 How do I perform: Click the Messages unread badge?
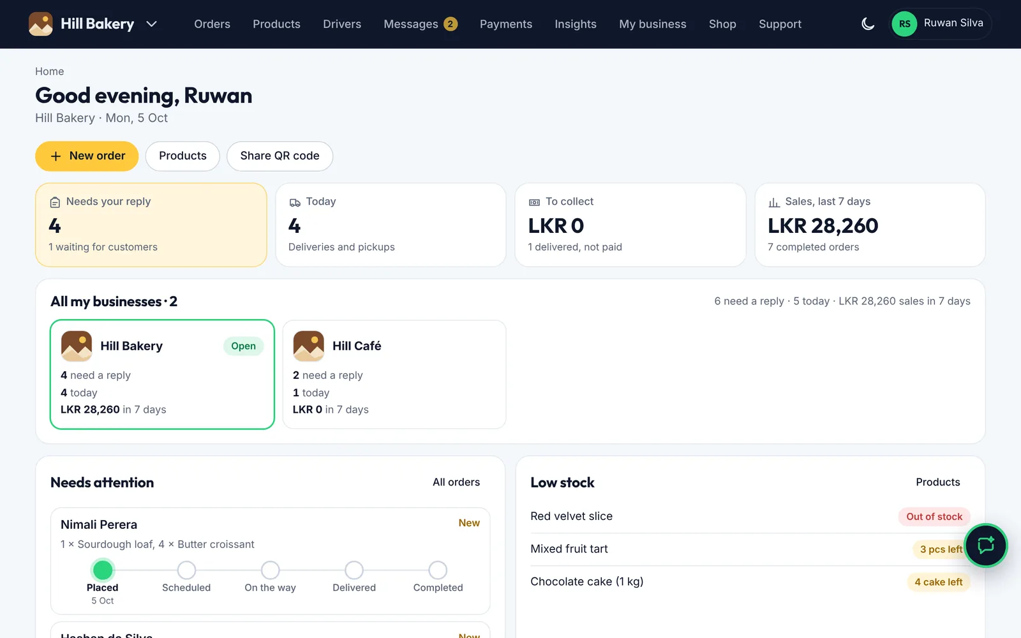(451, 24)
